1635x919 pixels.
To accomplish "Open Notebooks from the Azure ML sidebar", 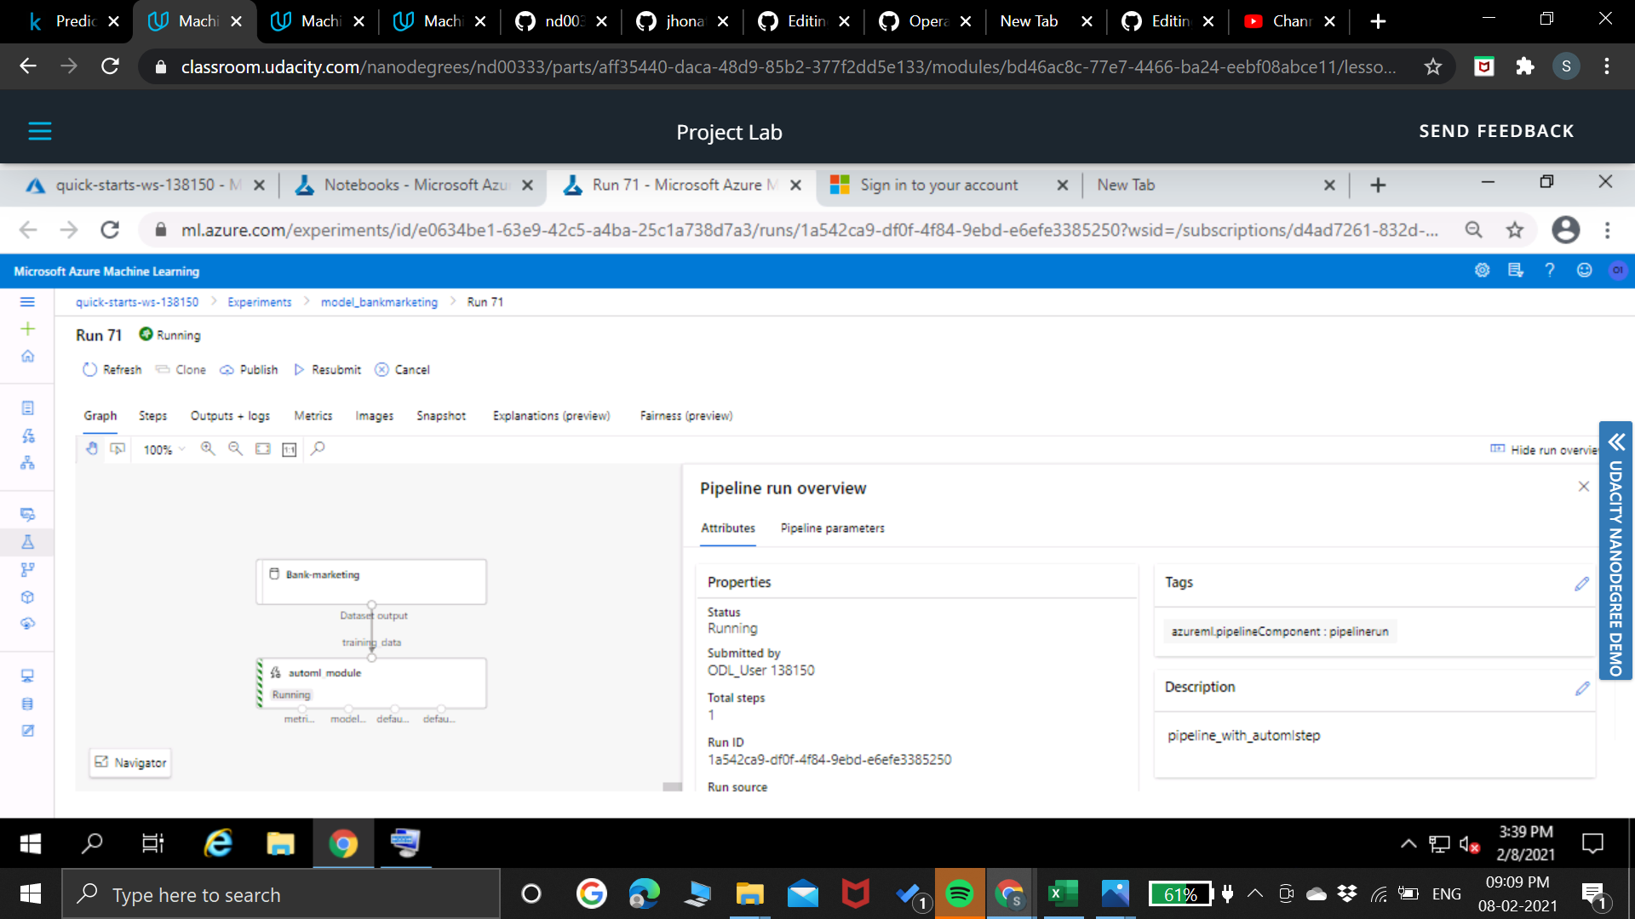I will 27,408.
